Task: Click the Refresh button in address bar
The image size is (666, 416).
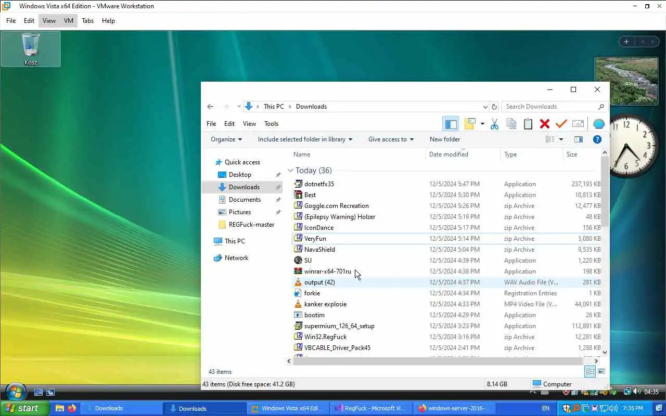Action: coord(494,107)
